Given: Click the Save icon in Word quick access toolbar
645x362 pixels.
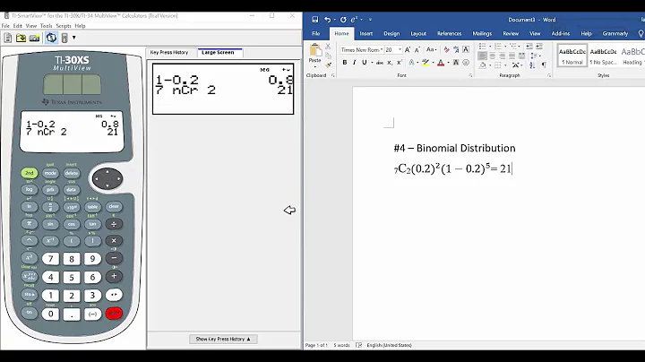Looking at the screenshot, I should [315, 20].
